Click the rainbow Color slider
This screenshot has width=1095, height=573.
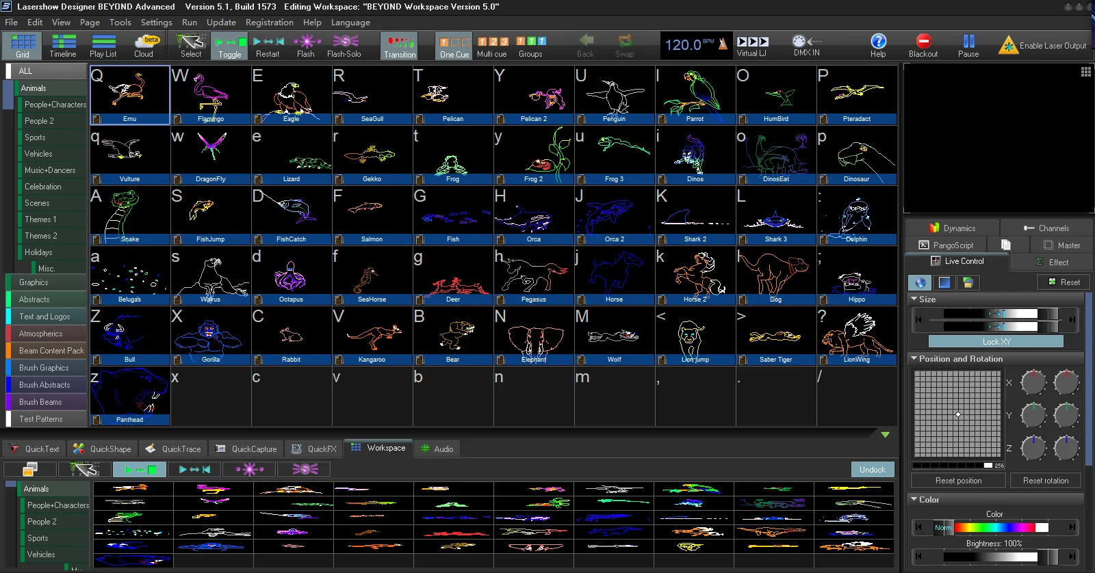tap(1001, 527)
